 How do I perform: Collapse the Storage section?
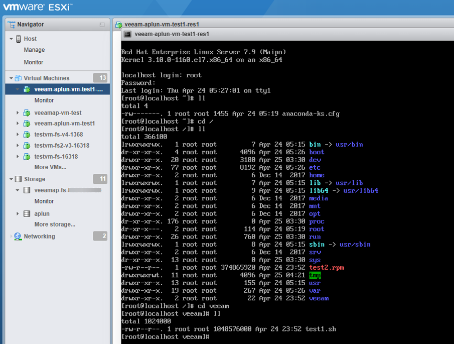pyautogui.click(x=11, y=179)
